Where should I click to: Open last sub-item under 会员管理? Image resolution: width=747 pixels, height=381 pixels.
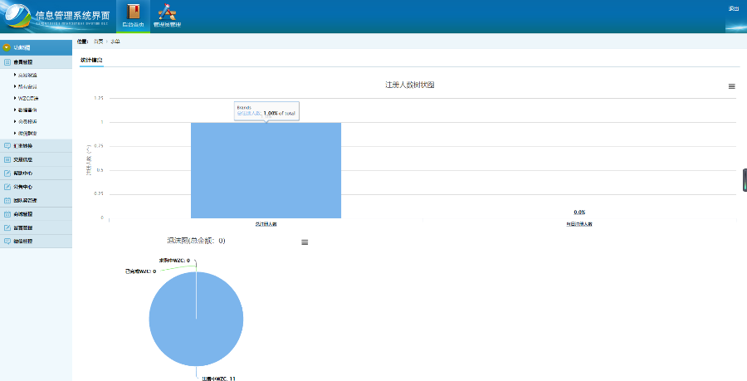coord(27,134)
